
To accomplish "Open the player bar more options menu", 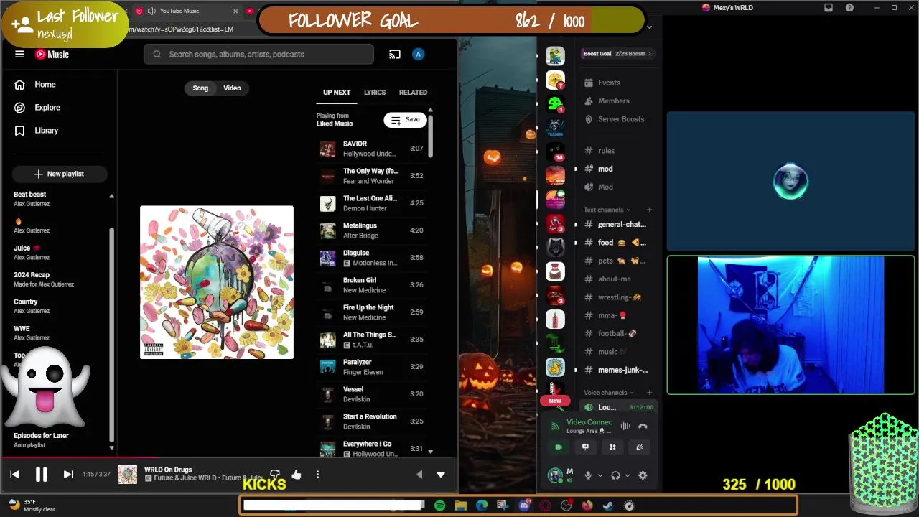I will [x=317, y=475].
